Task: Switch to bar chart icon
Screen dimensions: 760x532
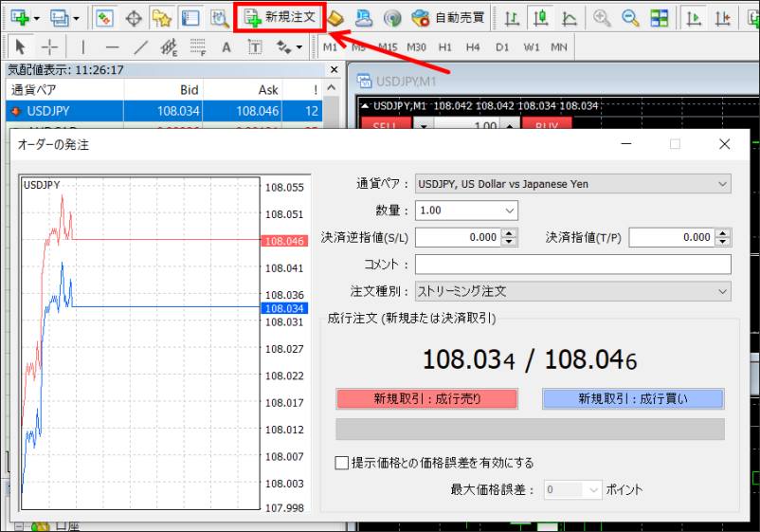Action: (512, 18)
